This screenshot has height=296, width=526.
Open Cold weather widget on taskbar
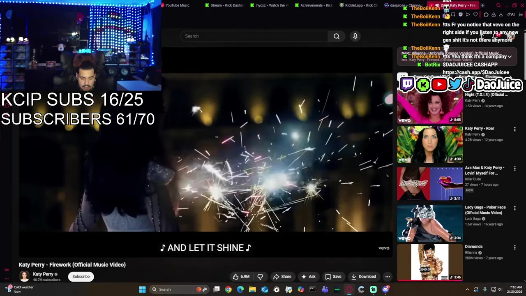coord(20,289)
